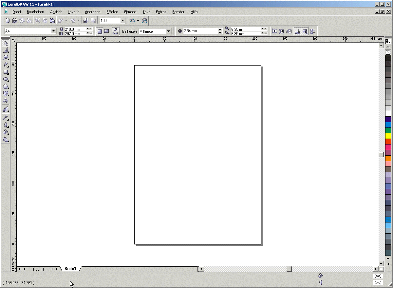The height and width of the screenshot is (288, 393).
Task: Add page after with right plus button
Action: (x=52, y=269)
